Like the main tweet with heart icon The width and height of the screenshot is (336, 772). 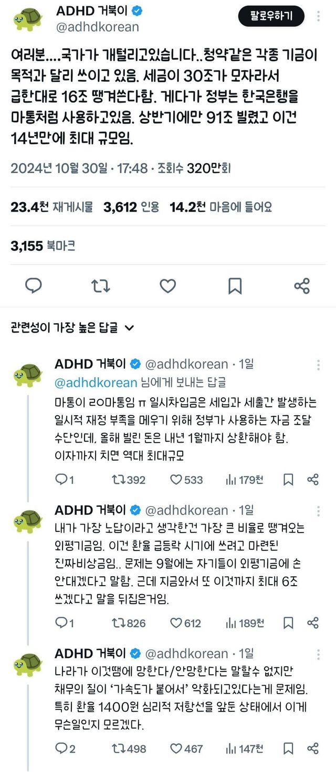click(167, 286)
